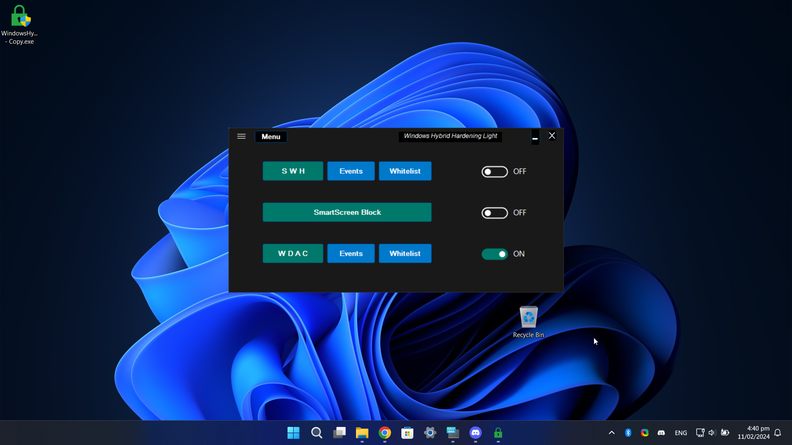Click the WDAC green button

[293, 253]
